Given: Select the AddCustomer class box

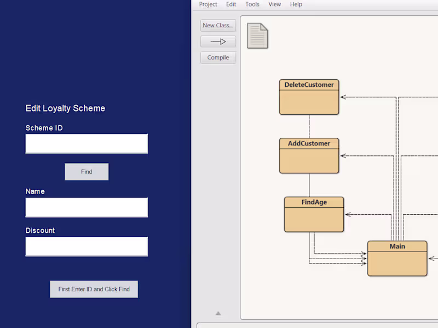Looking at the screenshot, I should point(309,155).
